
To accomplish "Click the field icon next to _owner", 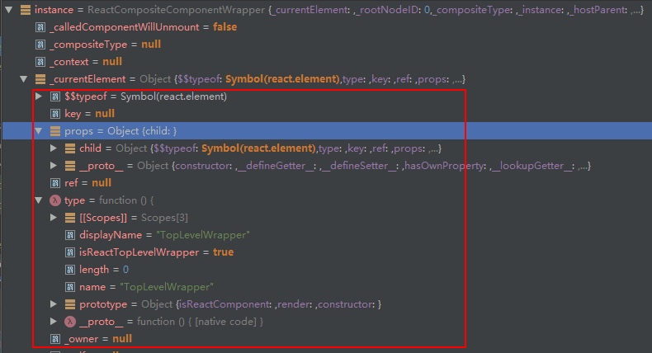I will (54, 339).
